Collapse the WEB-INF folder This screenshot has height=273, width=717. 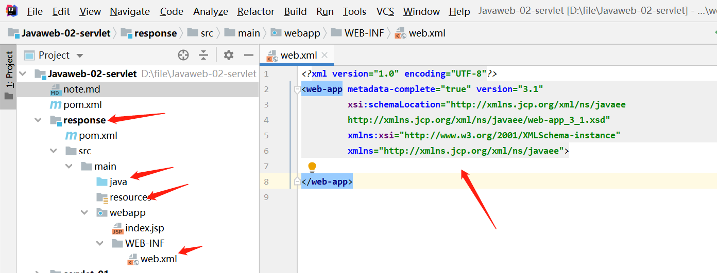tap(99, 243)
